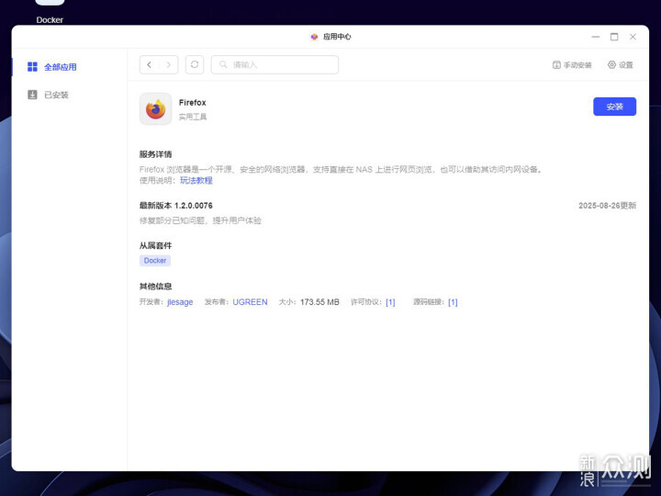Image resolution: width=661 pixels, height=496 pixels.
Task: Click the Docker dependency tag
Action: coord(155,261)
